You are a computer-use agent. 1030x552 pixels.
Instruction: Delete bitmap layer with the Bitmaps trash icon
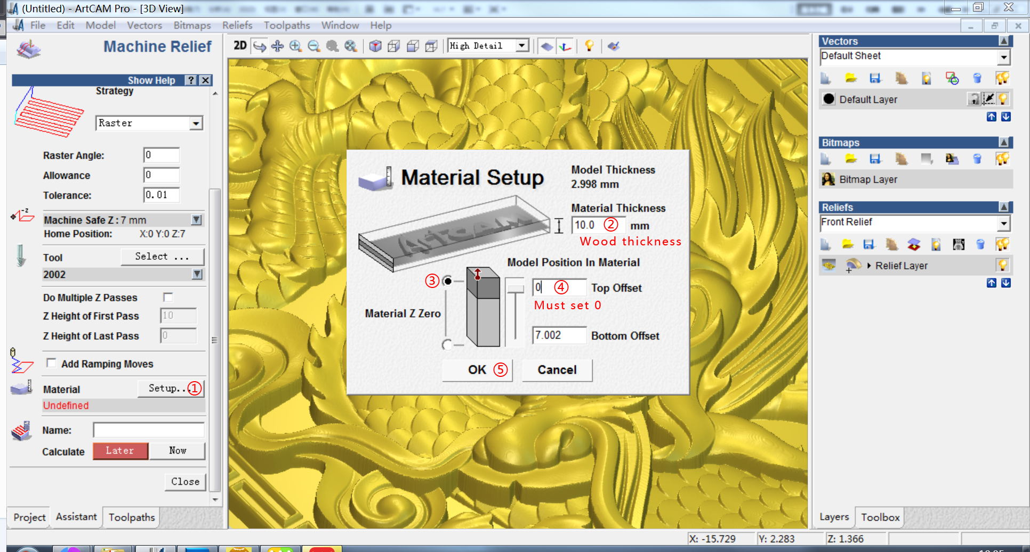pyautogui.click(x=977, y=159)
